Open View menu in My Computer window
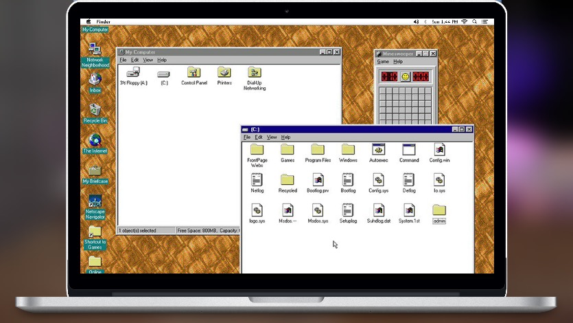The width and height of the screenshot is (573, 323). click(x=148, y=60)
